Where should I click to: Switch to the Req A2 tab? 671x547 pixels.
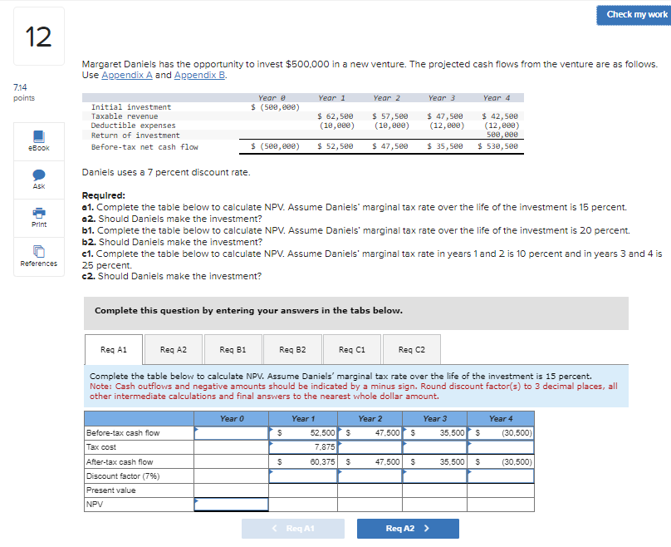point(174,349)
